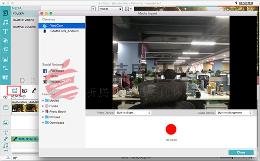Screen dimensions: 260x161
Task: Open the Music library icon in sidebar
Action: click(5, 22)
